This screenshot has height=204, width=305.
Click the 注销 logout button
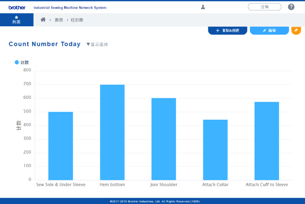(264, 7)
